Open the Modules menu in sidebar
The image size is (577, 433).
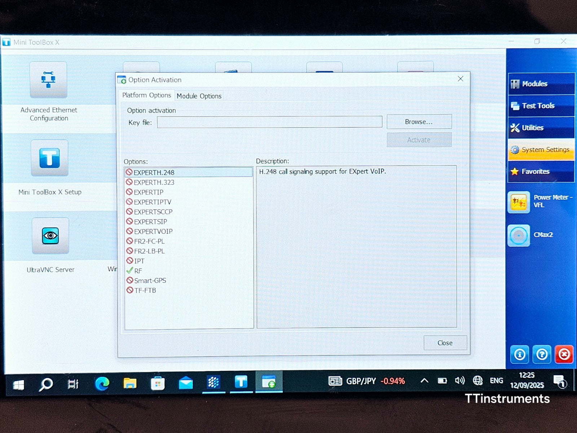click(541, 84)
